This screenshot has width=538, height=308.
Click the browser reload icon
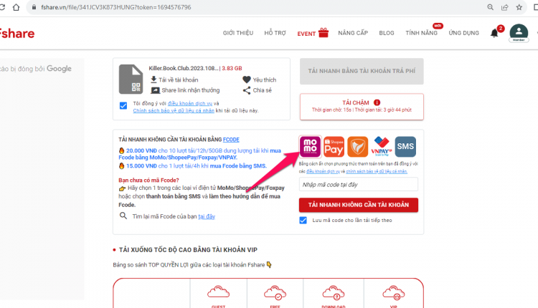click(x=2, y=7)
